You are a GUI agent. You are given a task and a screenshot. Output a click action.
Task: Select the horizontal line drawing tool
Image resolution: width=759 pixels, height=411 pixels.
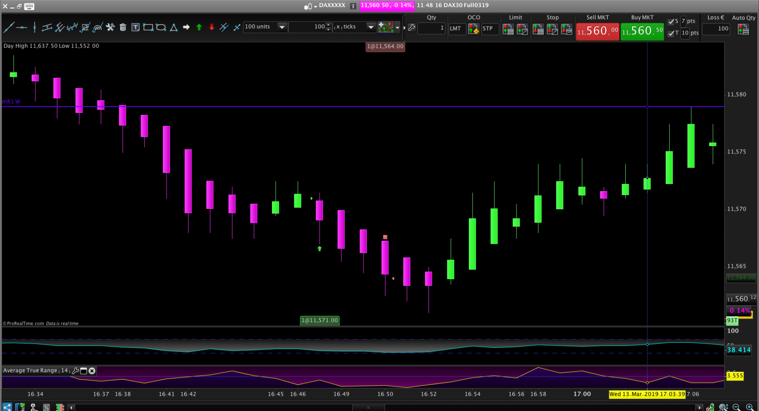pyautogui.click(x=22, y=27)
